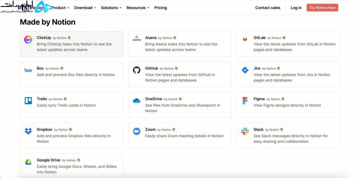
Task: Open the Google Drive integration title
Action: [x=49, y=160]
